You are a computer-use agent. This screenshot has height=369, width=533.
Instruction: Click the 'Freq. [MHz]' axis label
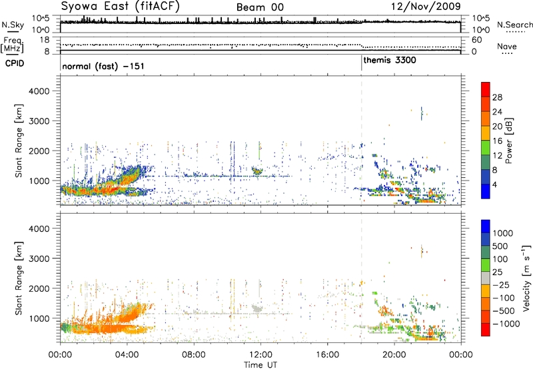coord(12,45)
